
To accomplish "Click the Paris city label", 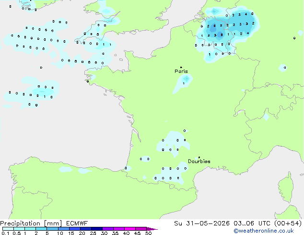I will pyautogui.click(x=181, y=71).
